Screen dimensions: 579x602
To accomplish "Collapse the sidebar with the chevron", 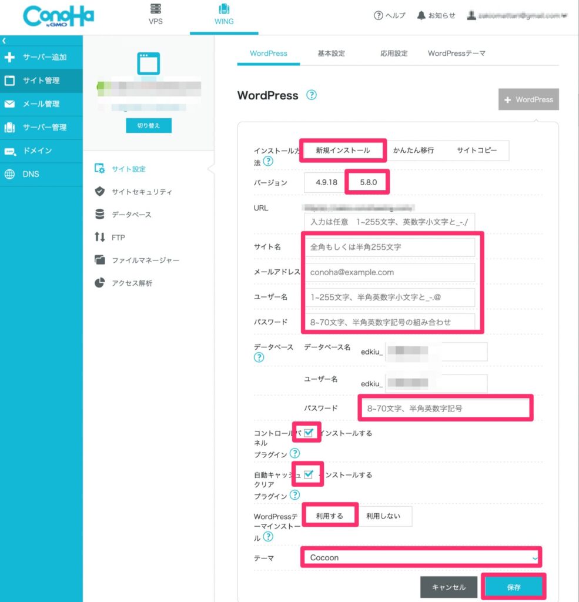I will (x=4, y=41).
